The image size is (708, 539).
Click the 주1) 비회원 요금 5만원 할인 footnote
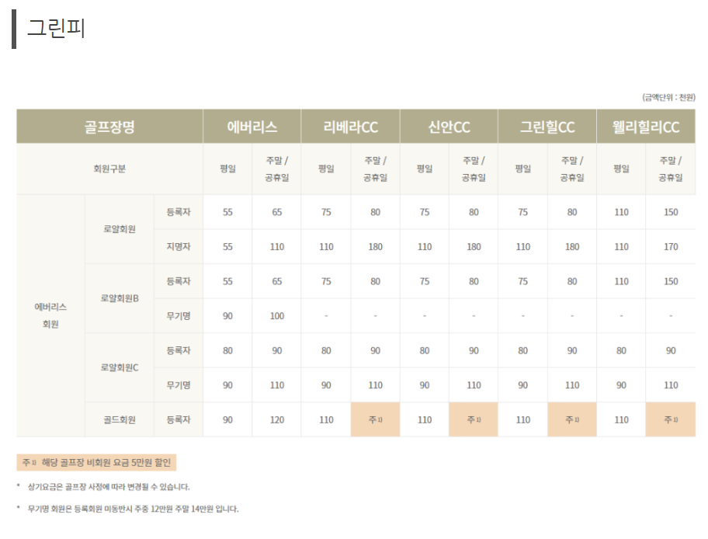click(x=96, y=463)
